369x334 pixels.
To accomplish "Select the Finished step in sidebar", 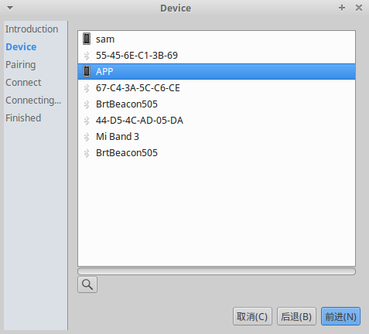I will click(23, 118).
